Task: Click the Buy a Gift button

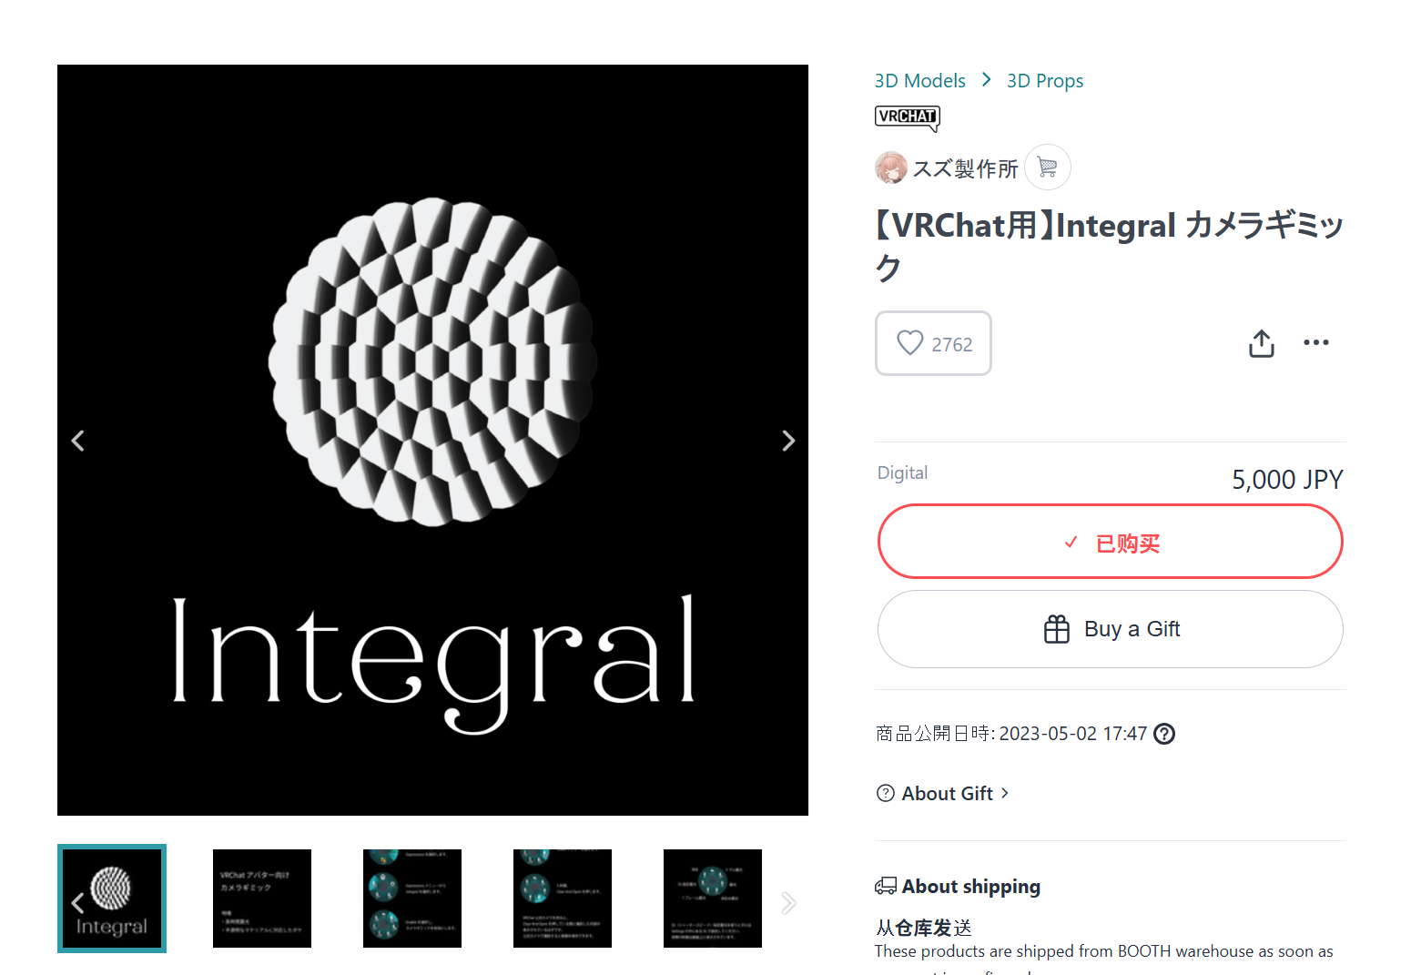Action: 1111,629
